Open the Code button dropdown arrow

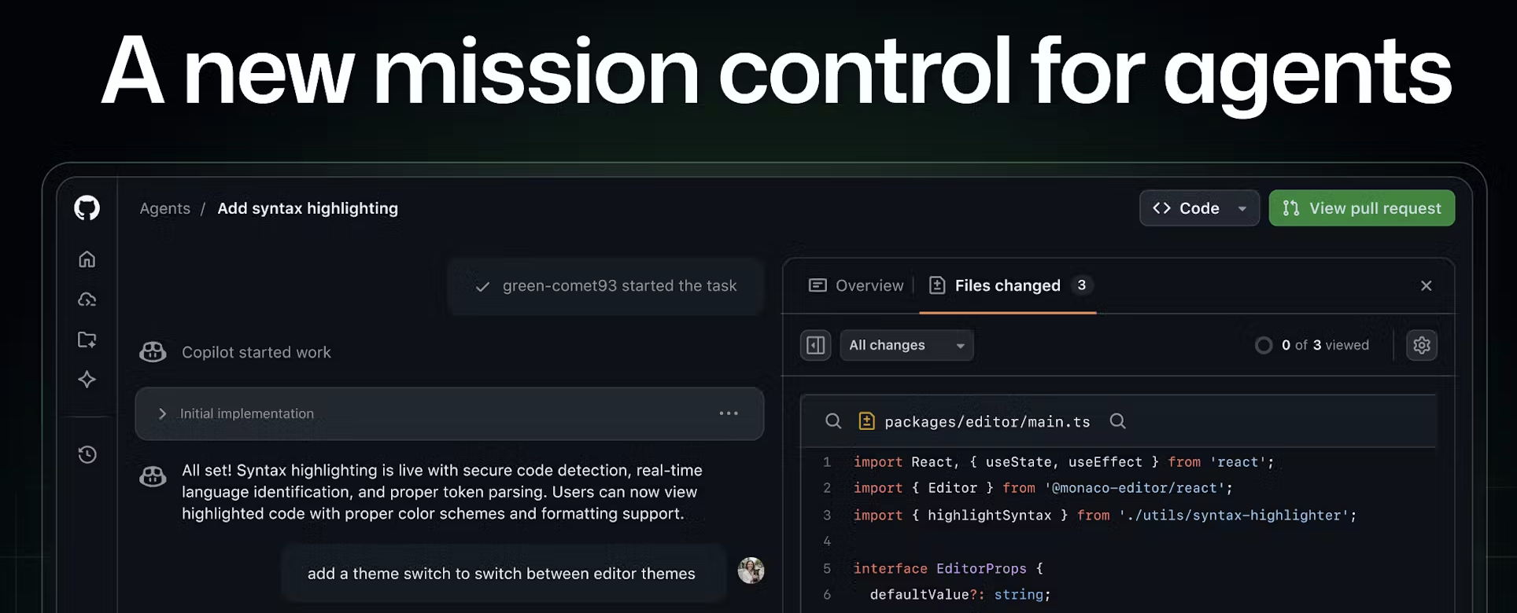click(x=1242, y=208)
